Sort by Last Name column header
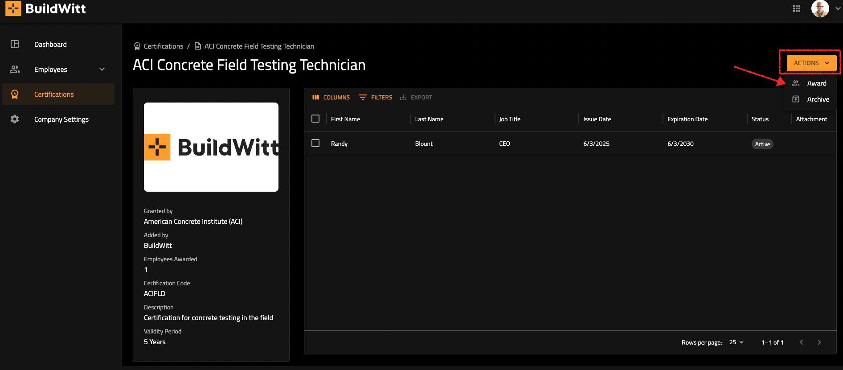Image resolution: width=843 pixels, height=370 pixels. pos(429,119)
